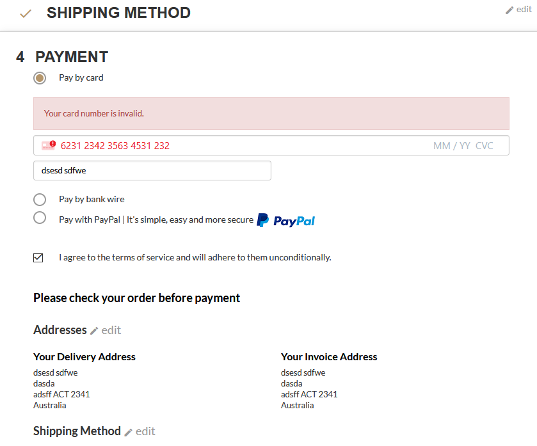
Task: Click the pencil icon next to Addresses
Action: (x=94, y=331)
